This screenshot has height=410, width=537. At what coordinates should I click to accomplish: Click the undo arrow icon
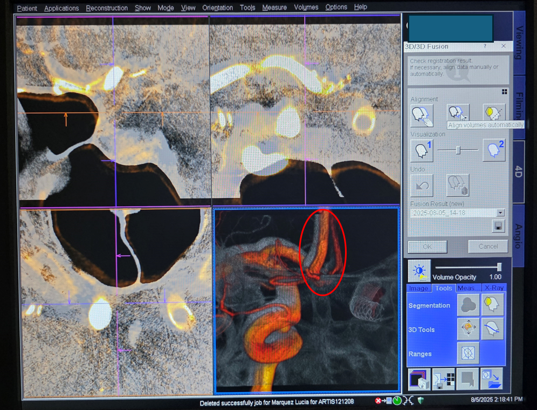click(421, 186)
